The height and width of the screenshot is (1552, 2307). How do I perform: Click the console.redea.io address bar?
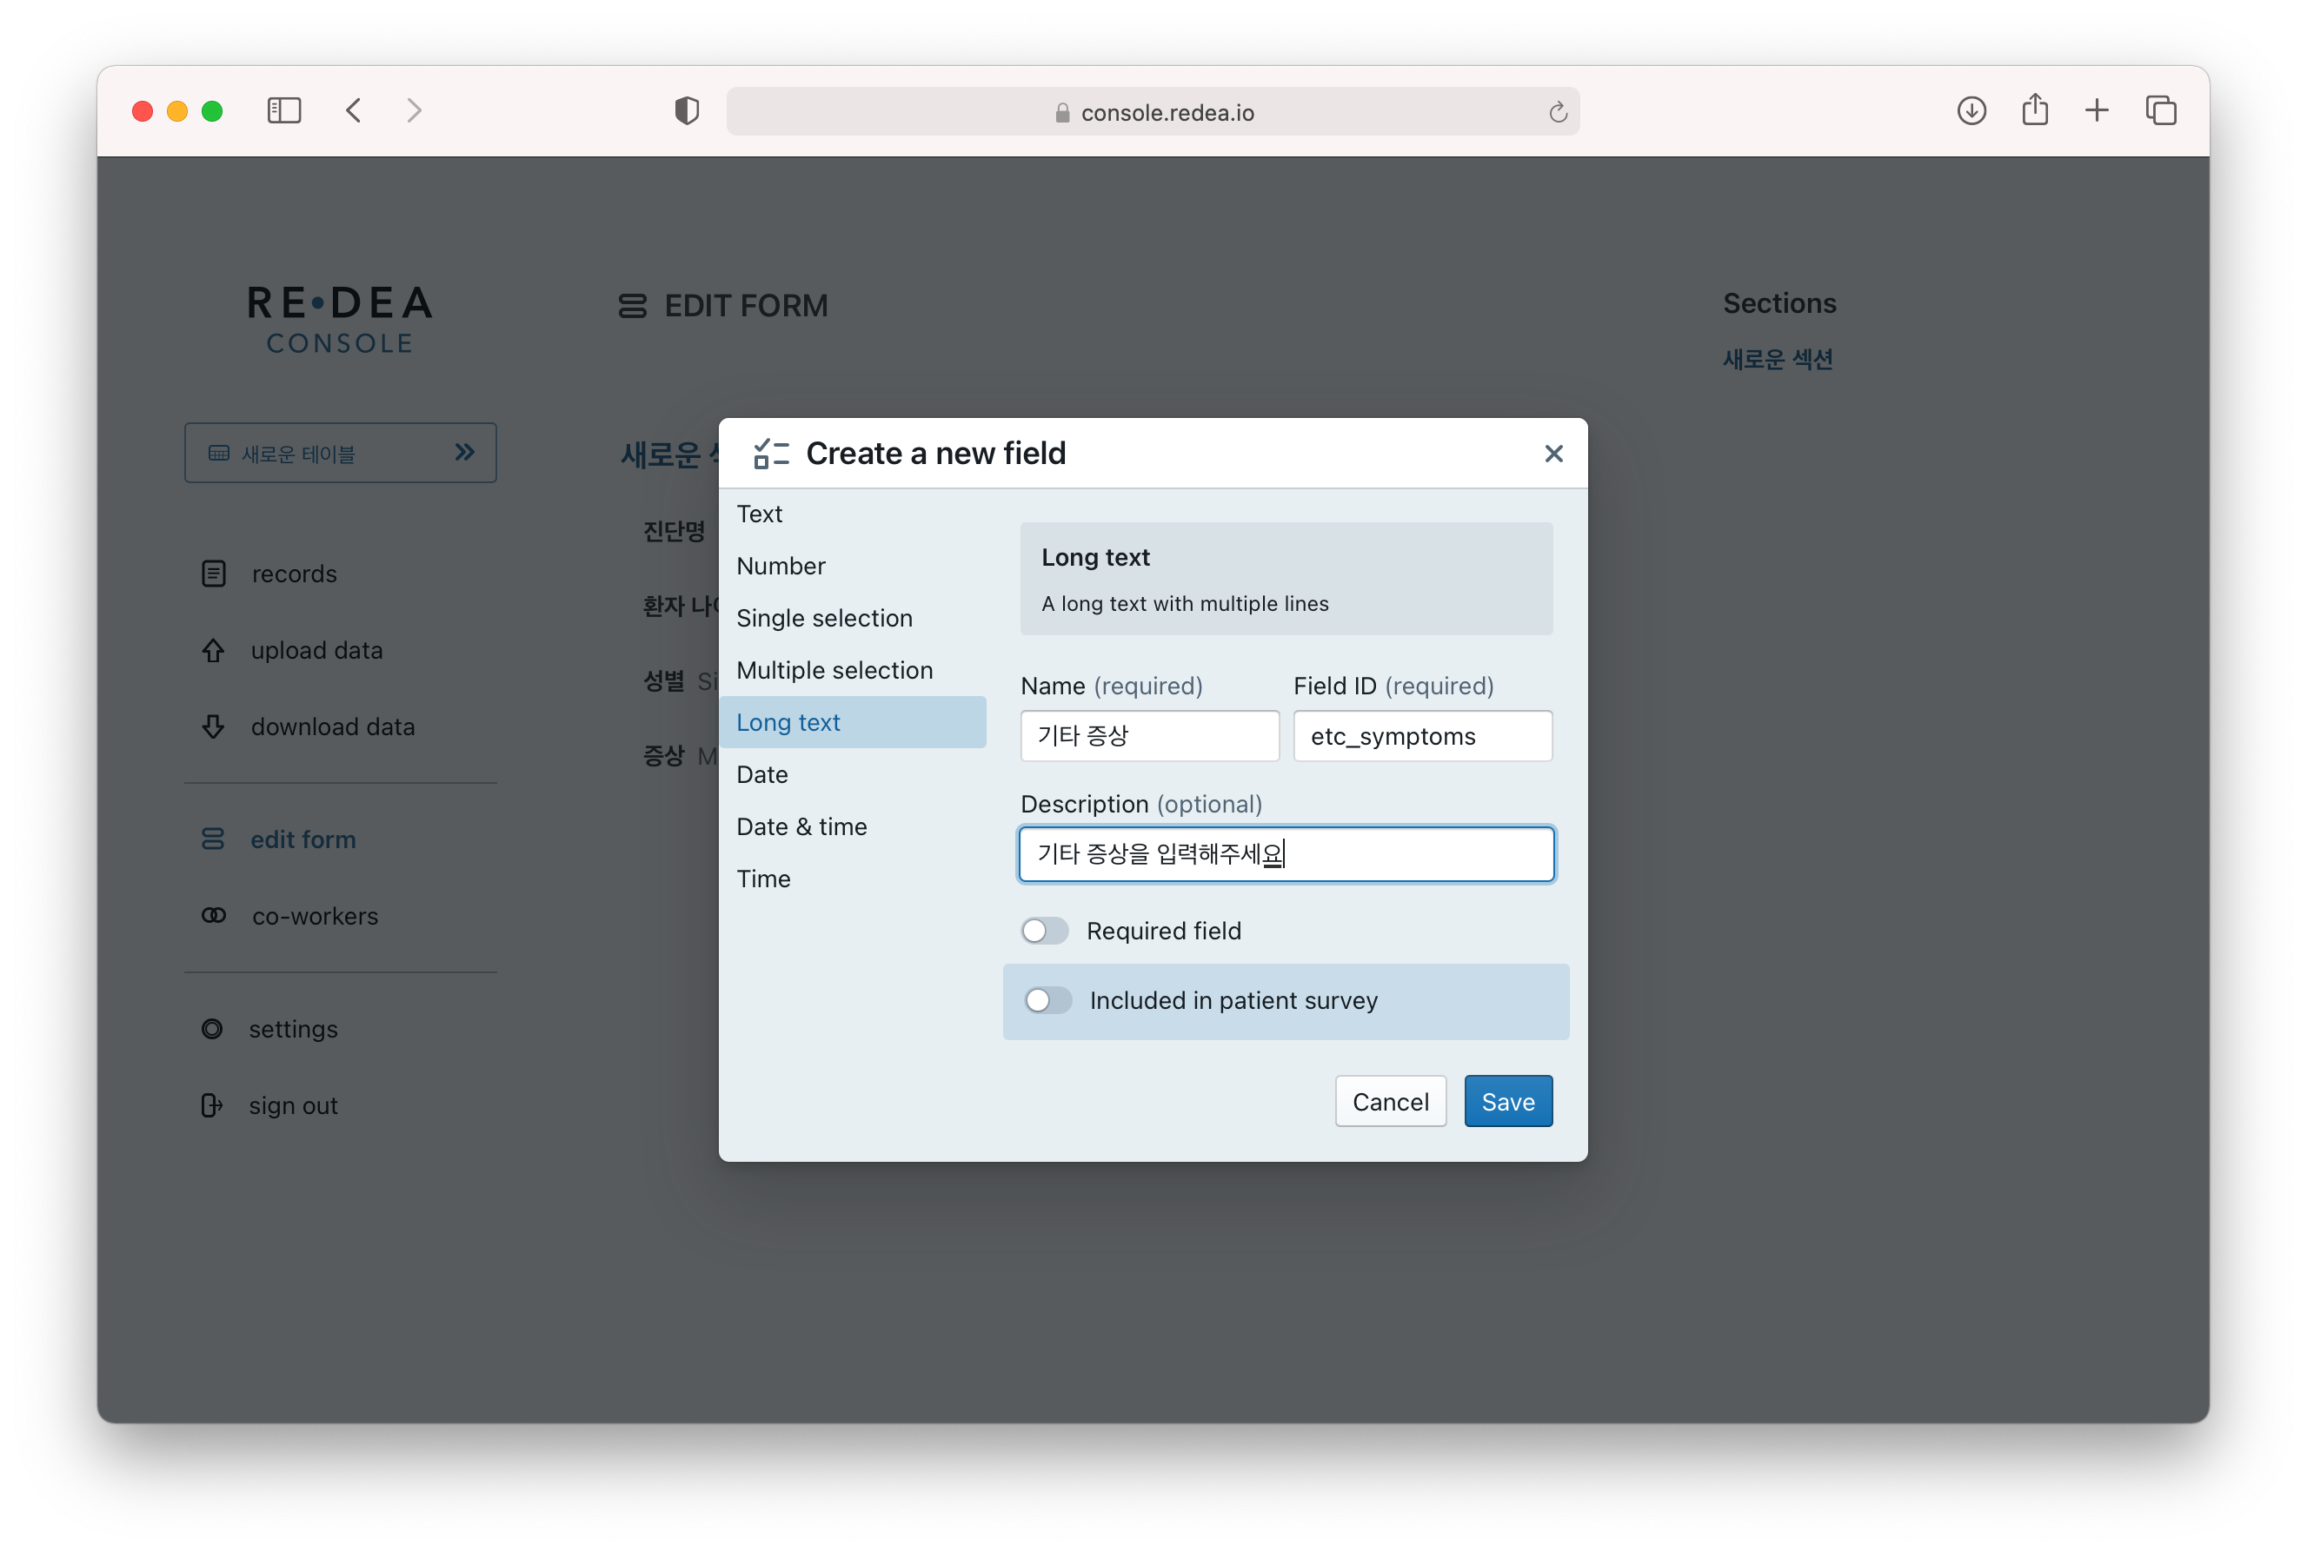pos(1153,112)
